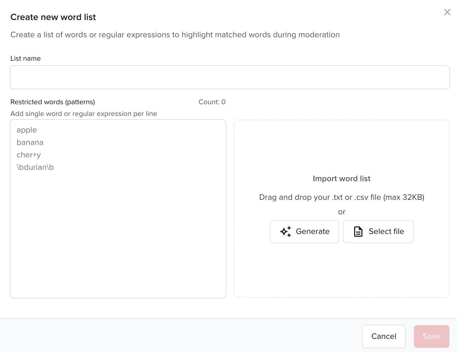Click the 'Add single word per line' hint text
The width and height of the screenshot is (457, 352).
(x=84, y=114)
